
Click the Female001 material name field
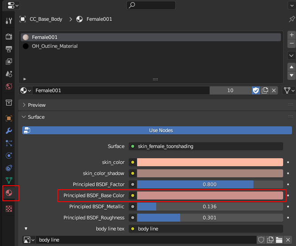(121, 90)
